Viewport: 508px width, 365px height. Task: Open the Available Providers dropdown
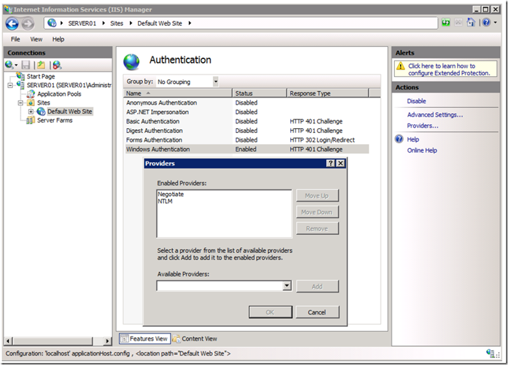click(x=287, y=286)
